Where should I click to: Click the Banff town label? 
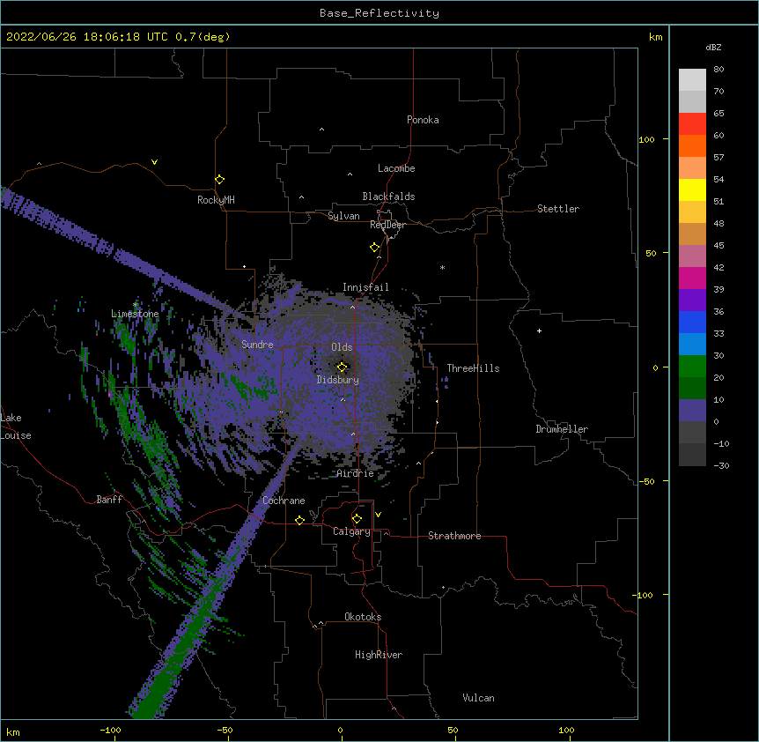(109, 500)
